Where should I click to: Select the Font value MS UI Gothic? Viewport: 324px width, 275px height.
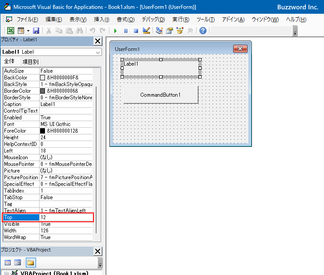(66, 124)
